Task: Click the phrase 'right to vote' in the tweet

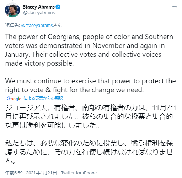Action: point(24,90)
